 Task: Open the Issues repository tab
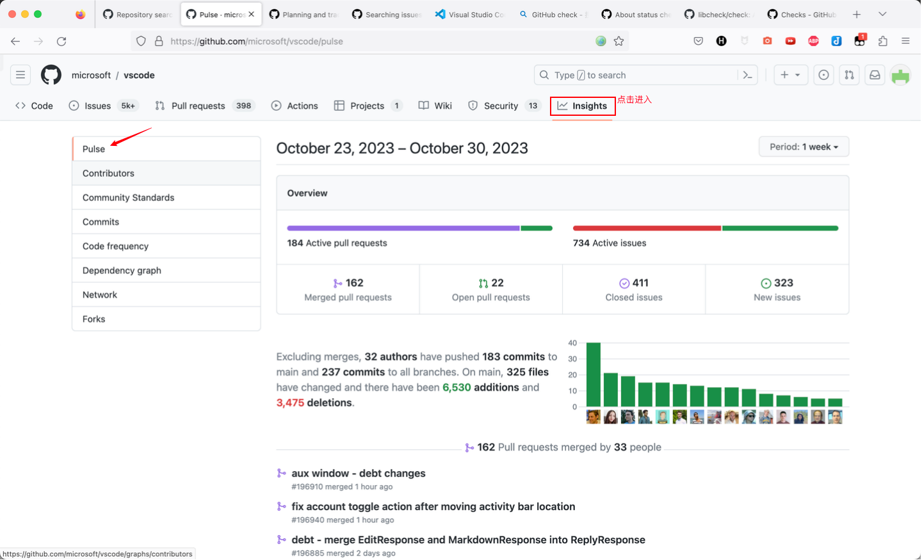(103, 106)
